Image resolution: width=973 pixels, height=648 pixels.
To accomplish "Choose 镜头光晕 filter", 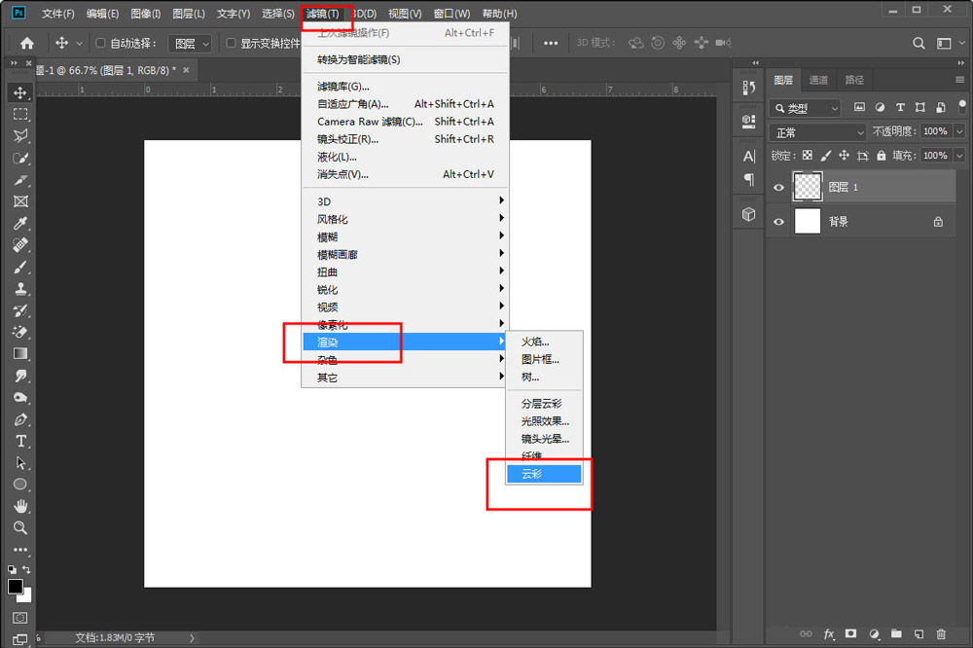I will pos(544,439).
